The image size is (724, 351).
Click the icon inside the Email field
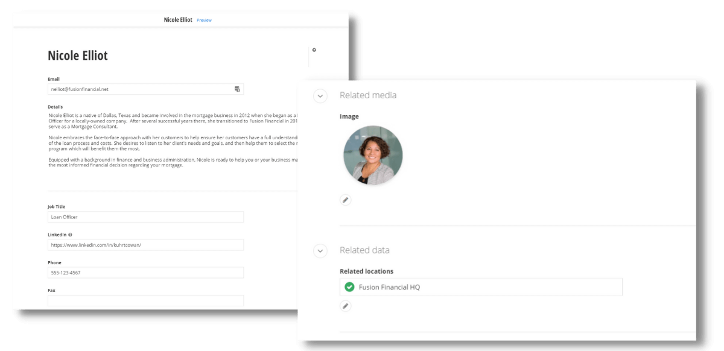click(237, 89)
